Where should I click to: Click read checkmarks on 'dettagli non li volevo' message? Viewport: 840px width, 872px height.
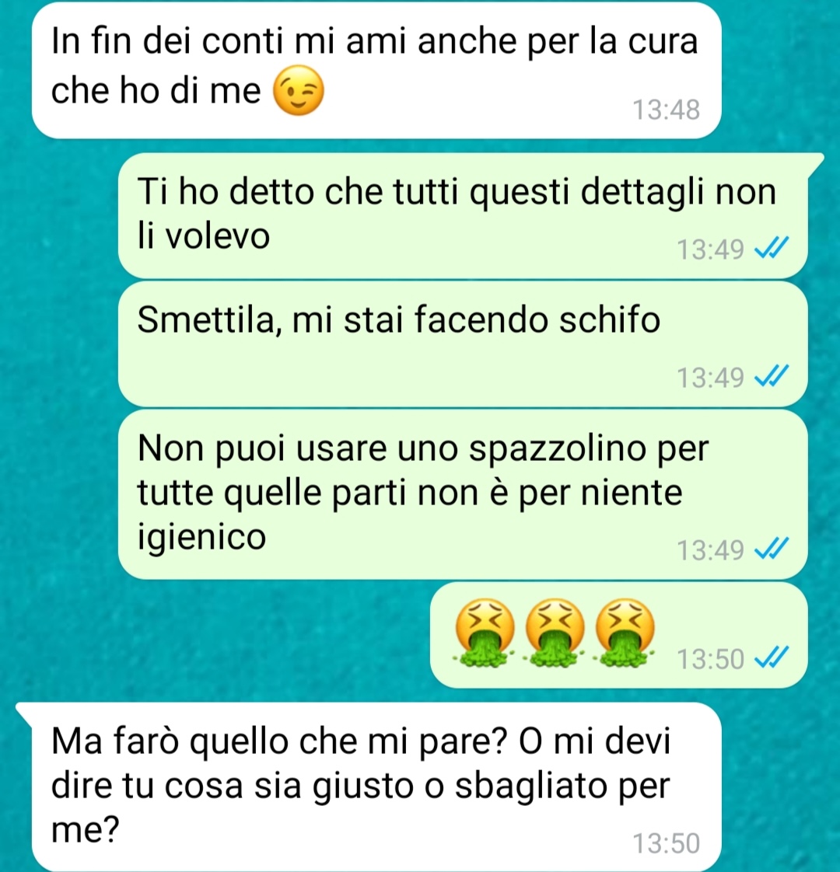(x=772, y=248)
